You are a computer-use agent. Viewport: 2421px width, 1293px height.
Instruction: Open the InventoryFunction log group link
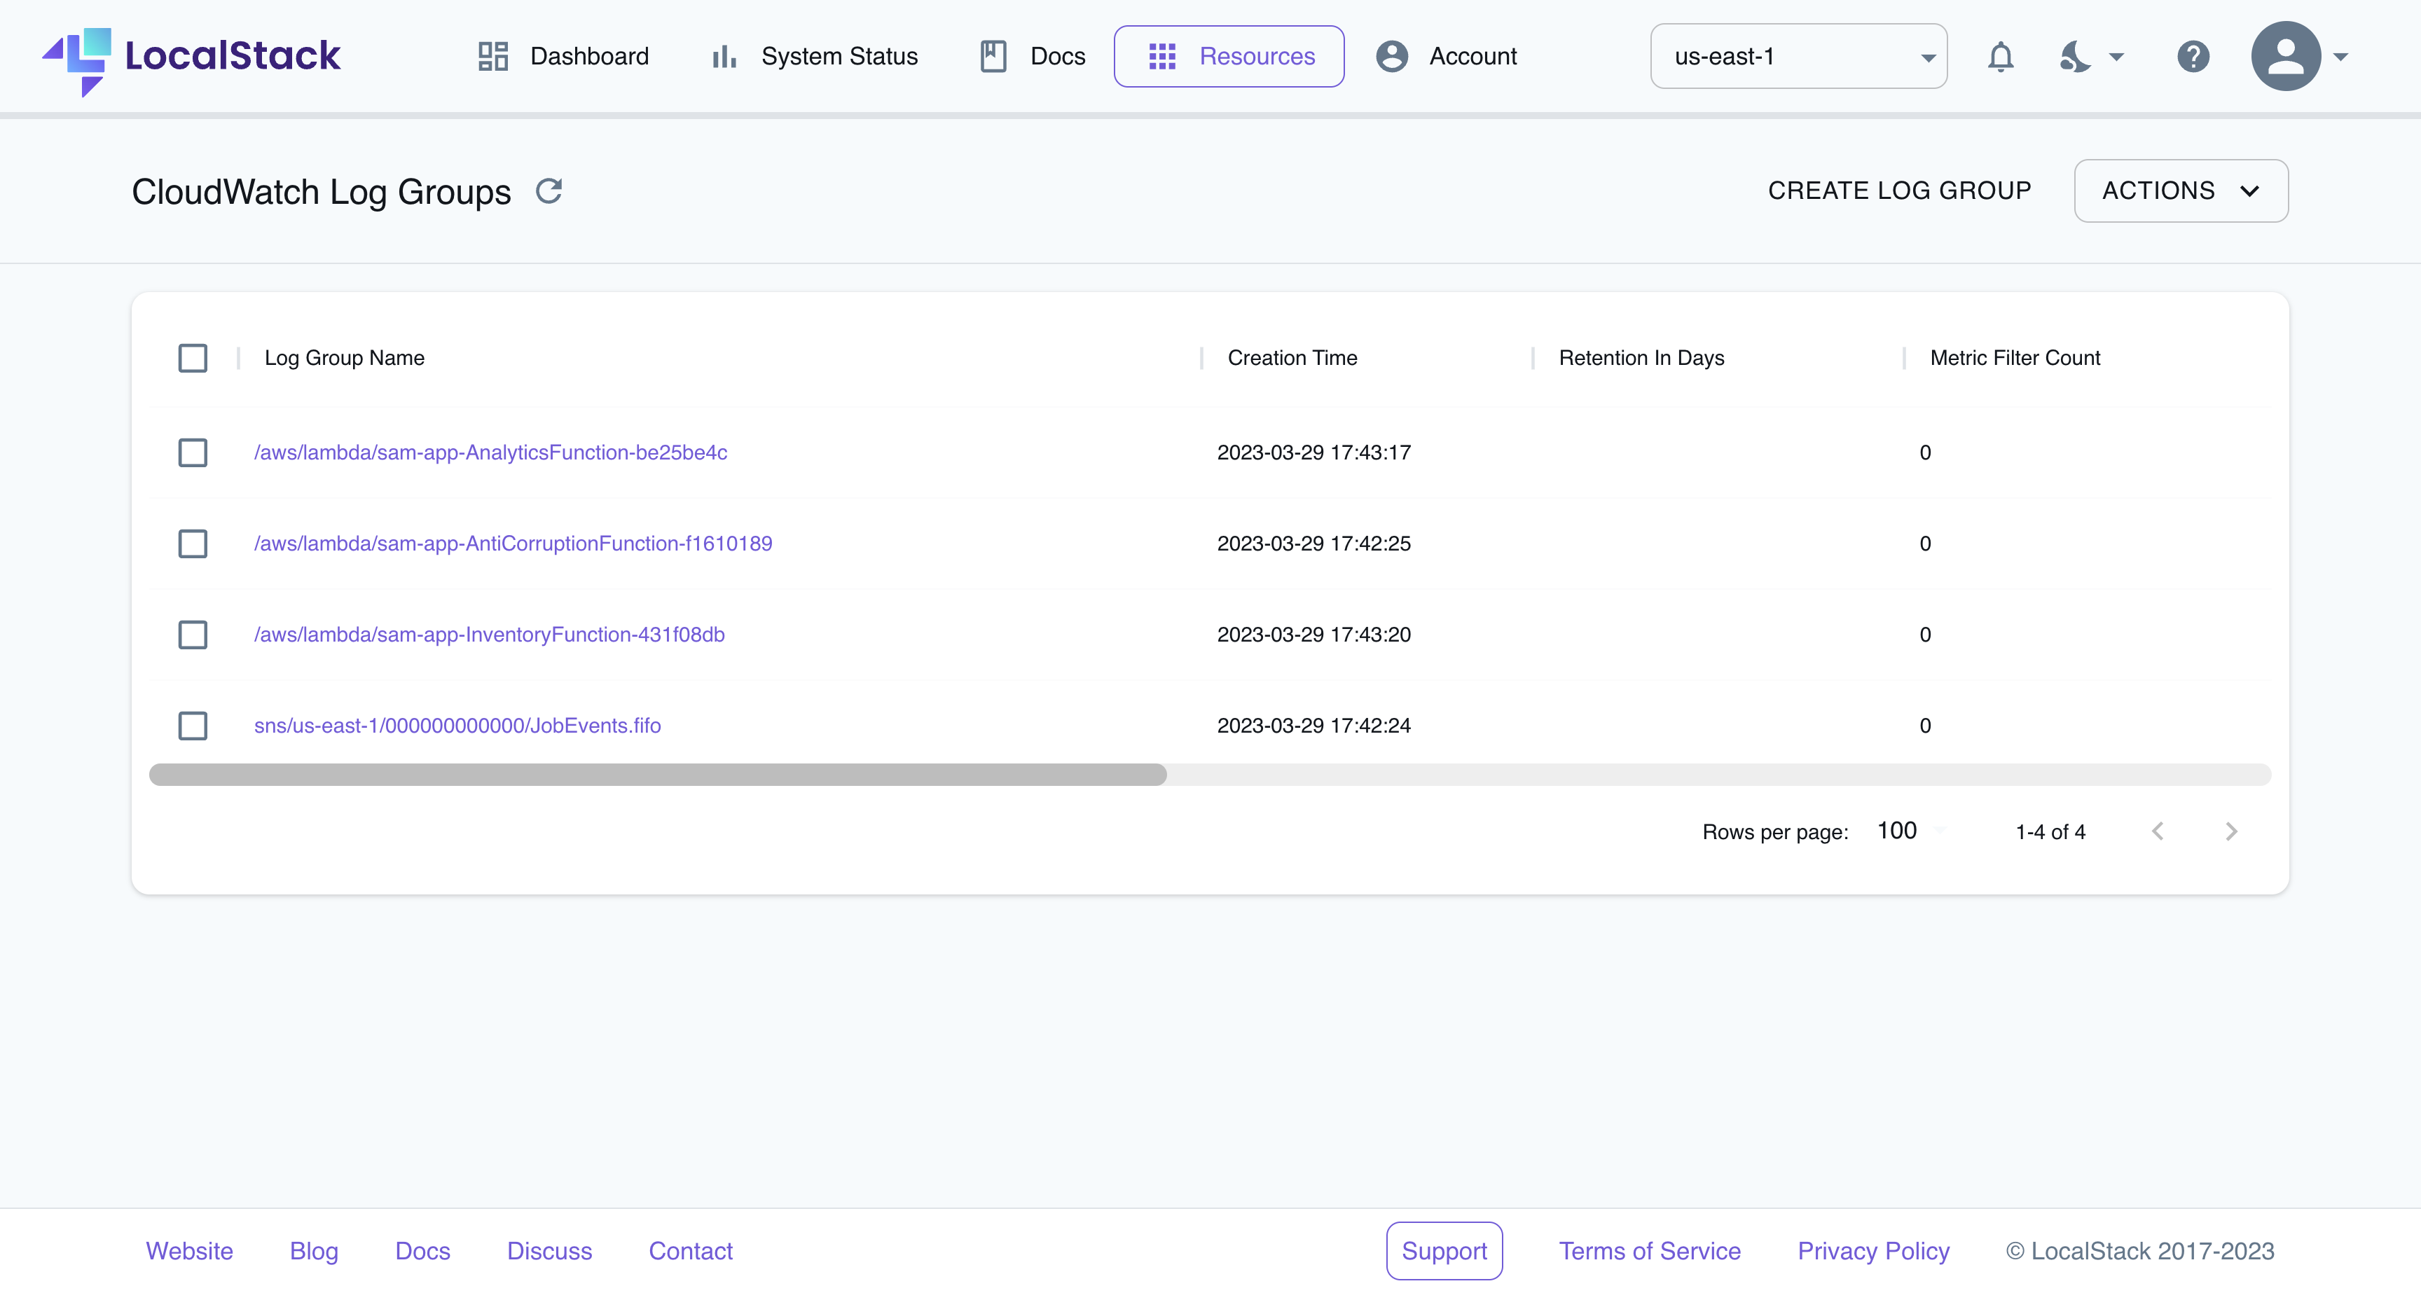pos(489,635)
